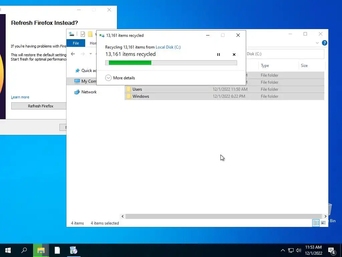The image size is (342, 257).
Task: Click the Users folder icon
Action: pyautogui.click(x=129, y=89)
